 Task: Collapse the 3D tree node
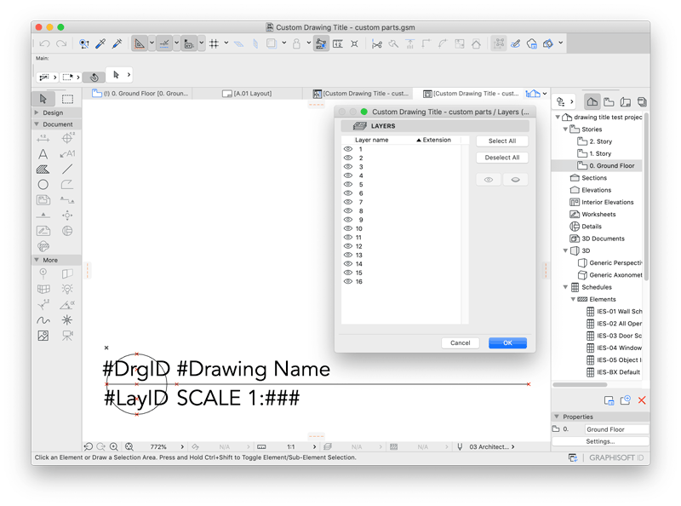[x=565, y=250]
